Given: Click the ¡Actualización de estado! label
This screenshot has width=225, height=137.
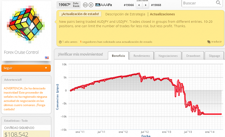Looking at the screenshot, I should (x=80, y=14).
